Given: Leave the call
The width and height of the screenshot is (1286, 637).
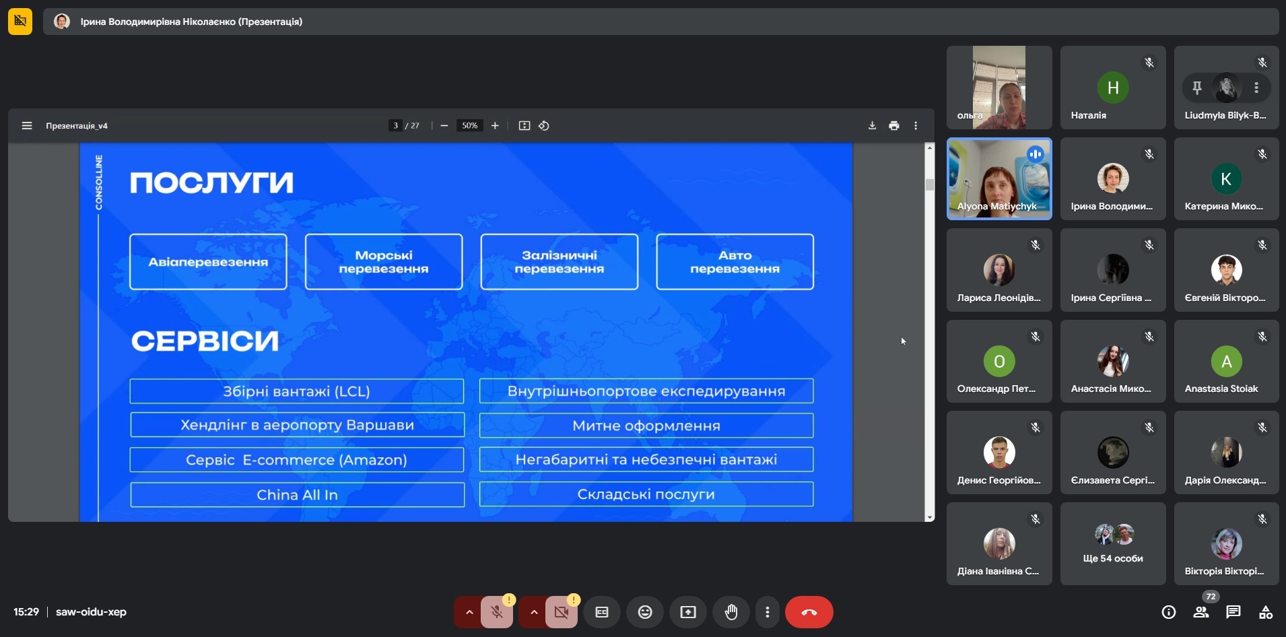Looking at the screenshot, I should pos(809,612).
